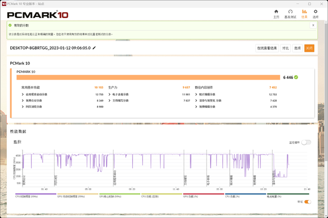Open the 基准测试 benchmarks section

click(290, 14)
